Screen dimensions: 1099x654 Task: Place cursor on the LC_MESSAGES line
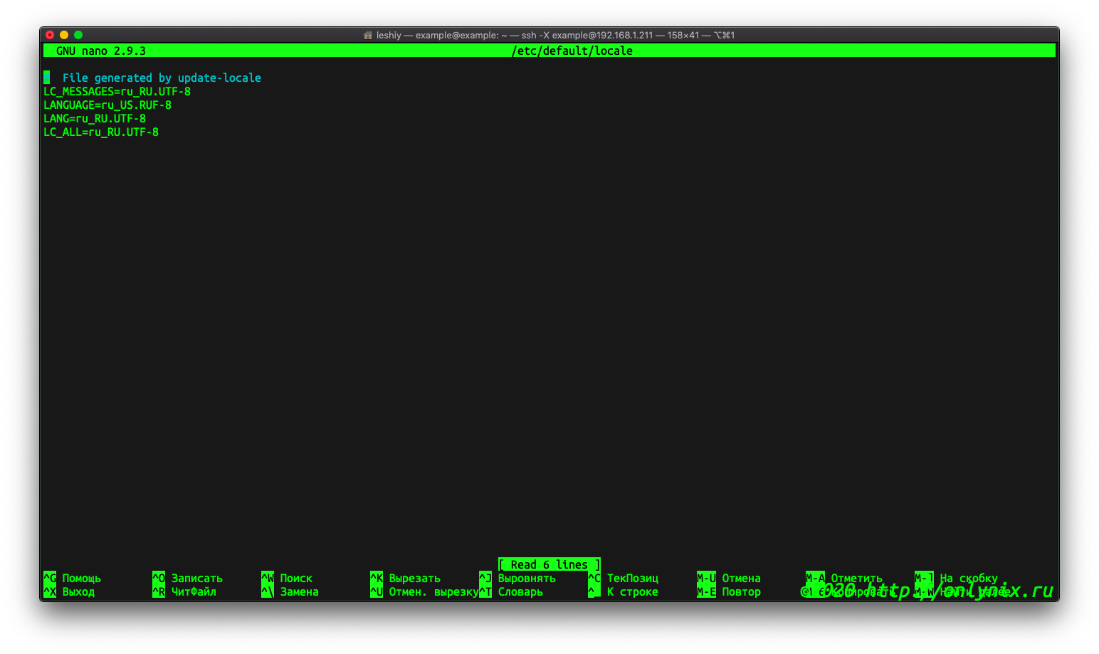(117, 92)
